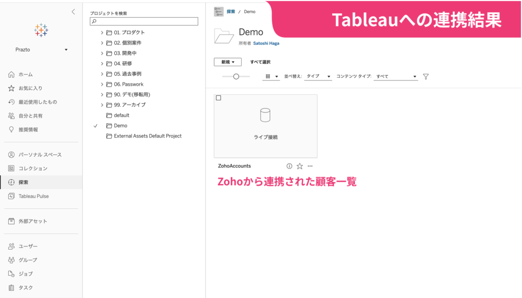The height and width of the screenshot is (298, 522).
Task: Open the 新規 dropdown button
Action: (228, 62)
